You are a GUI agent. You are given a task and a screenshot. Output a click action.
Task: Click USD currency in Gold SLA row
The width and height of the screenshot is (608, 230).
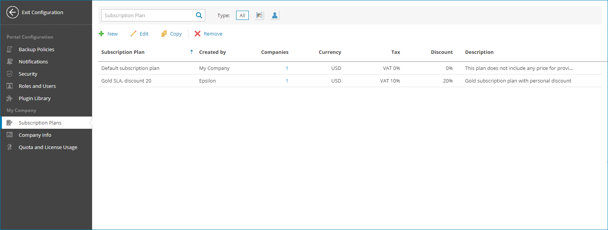point(336,81)
